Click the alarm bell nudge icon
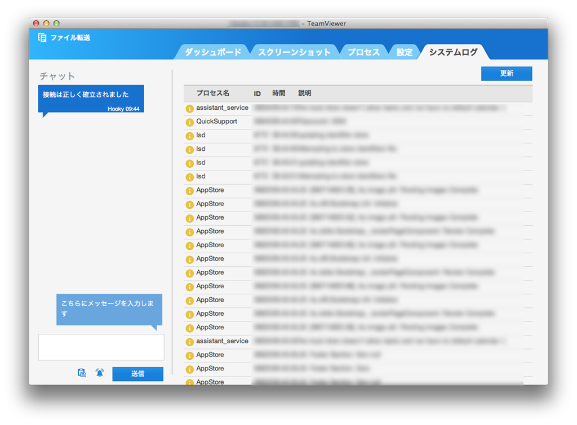Screen dimensions: 577x425 (99, 373)
